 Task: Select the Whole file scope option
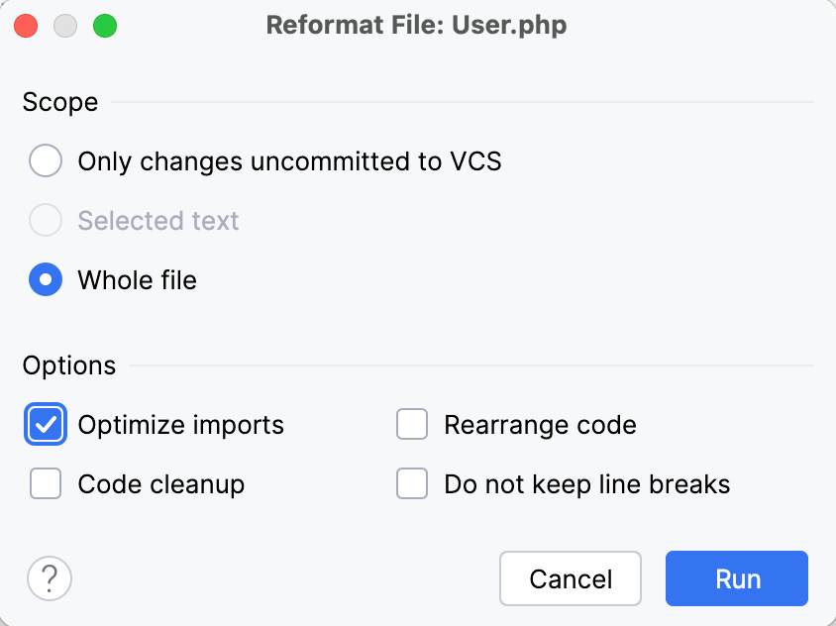tap(45, 280)
